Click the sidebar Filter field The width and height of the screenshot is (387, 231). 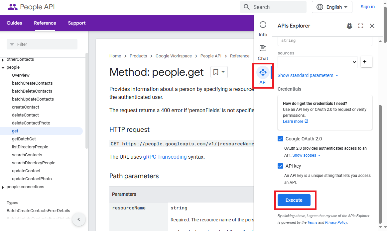tap(42, 44)
